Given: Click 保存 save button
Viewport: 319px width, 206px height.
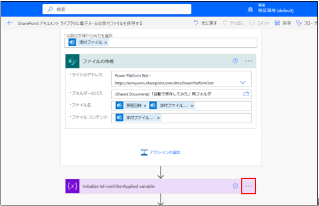Looking at the screenshot, I should (x=283, y=23).
